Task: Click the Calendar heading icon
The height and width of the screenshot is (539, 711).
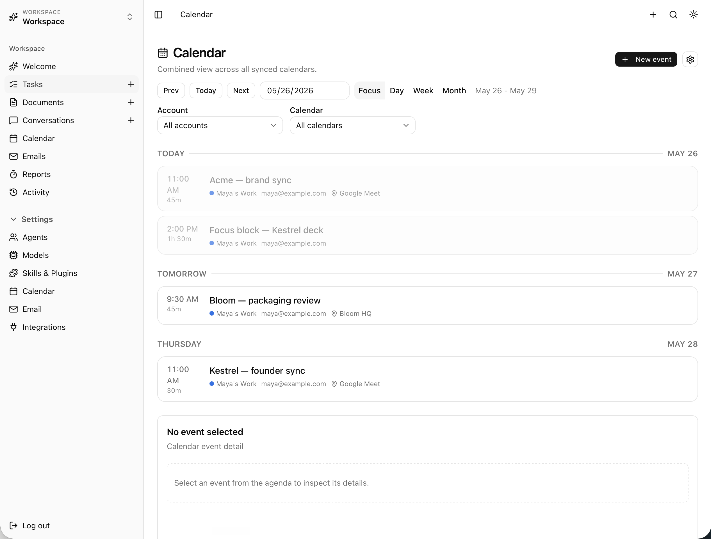Action: click(x=163, y=53)
